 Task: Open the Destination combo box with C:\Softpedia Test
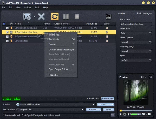click(x=50, y=110)
